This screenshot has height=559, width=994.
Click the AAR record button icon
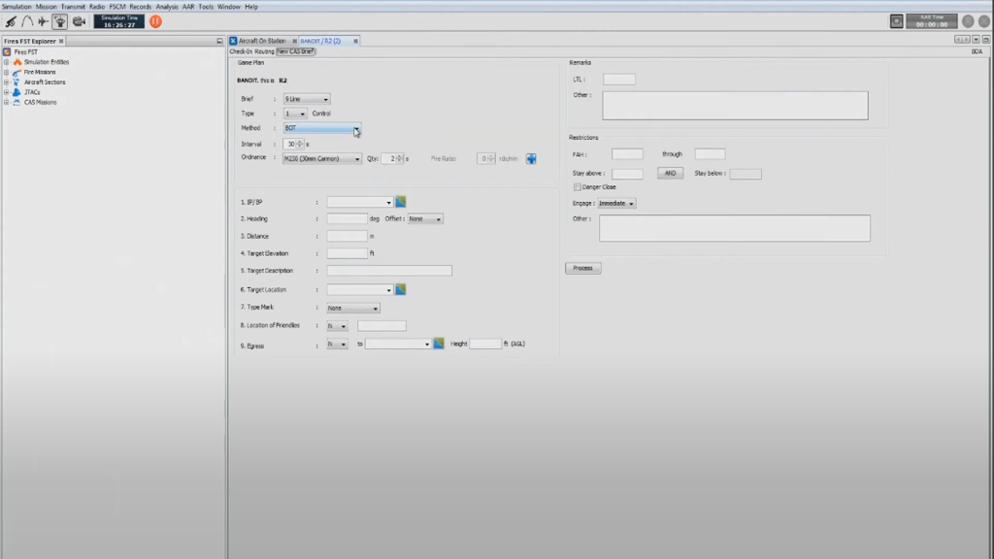coord(897,21)
